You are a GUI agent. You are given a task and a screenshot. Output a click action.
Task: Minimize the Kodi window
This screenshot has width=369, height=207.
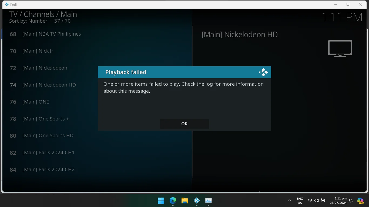(336, 4)
